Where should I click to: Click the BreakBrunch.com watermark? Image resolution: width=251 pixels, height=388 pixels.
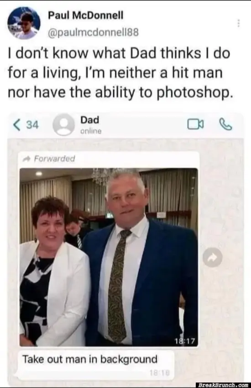pyautogui.click(x=223, y=385)
